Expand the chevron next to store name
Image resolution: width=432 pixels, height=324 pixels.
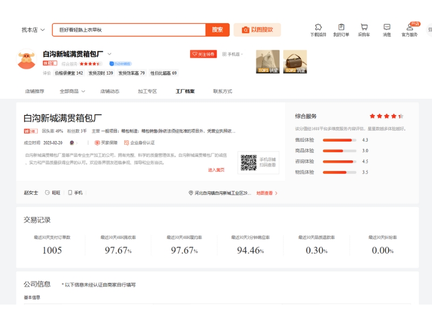pos(110,54)
